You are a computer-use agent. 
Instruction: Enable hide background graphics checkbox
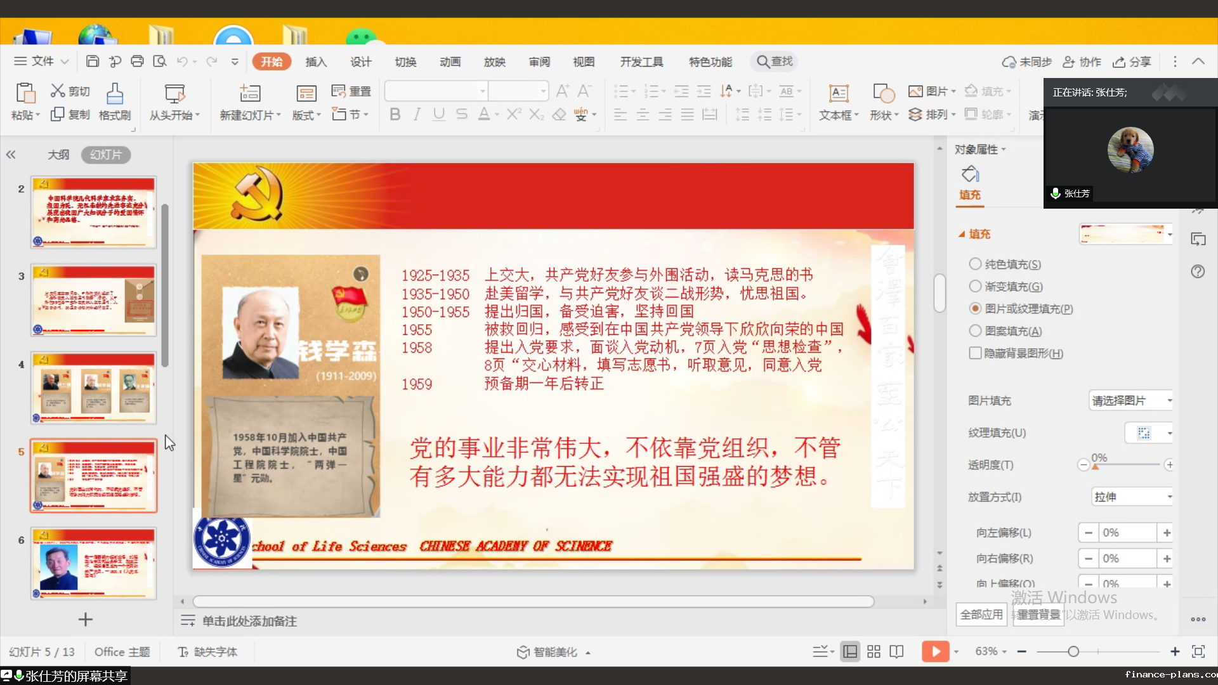tap(975, 353)
